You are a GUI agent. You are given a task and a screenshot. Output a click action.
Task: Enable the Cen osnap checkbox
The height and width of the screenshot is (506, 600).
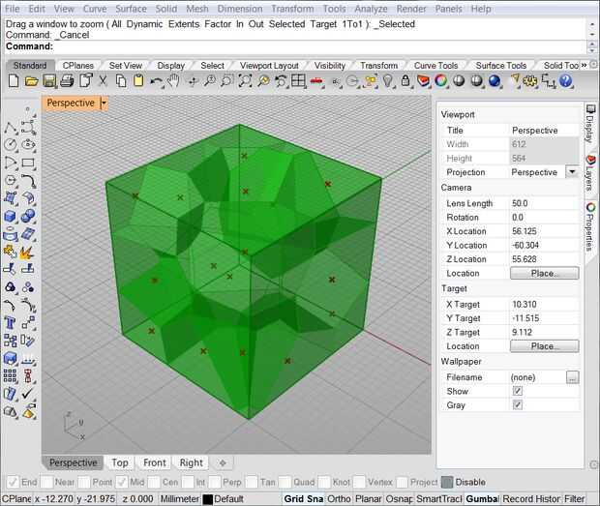pos(154,482)
